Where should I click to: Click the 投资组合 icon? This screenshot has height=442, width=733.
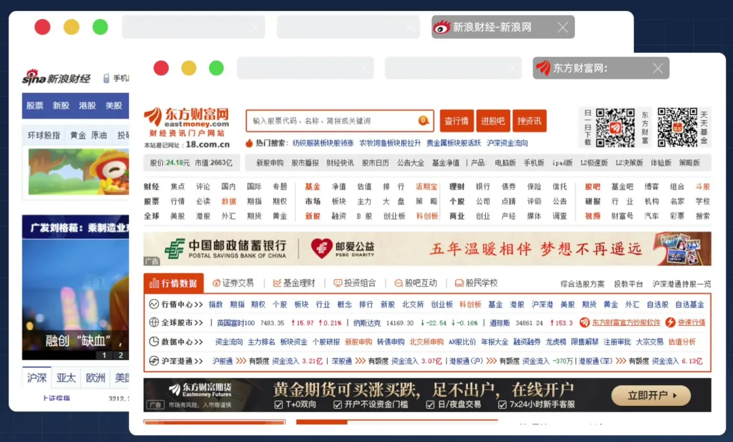pyautogui.click(x=337, y=283)
